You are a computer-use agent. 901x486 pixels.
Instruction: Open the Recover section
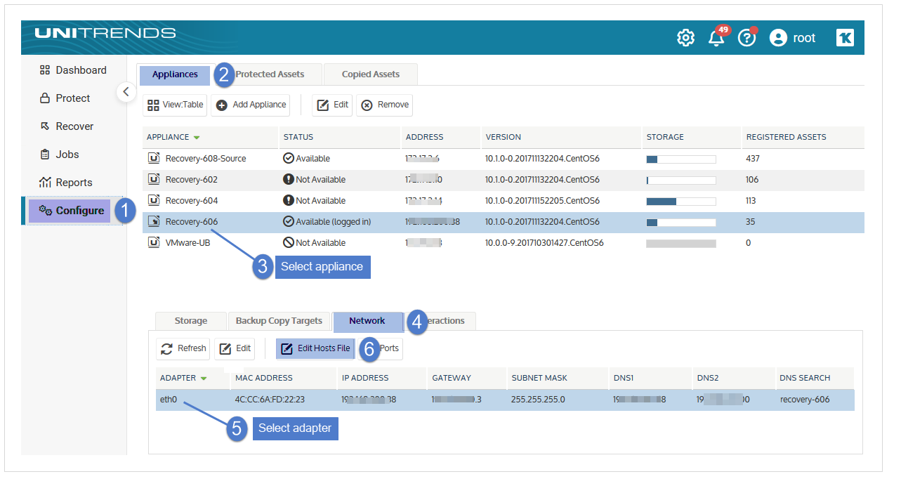coord(66,126)
